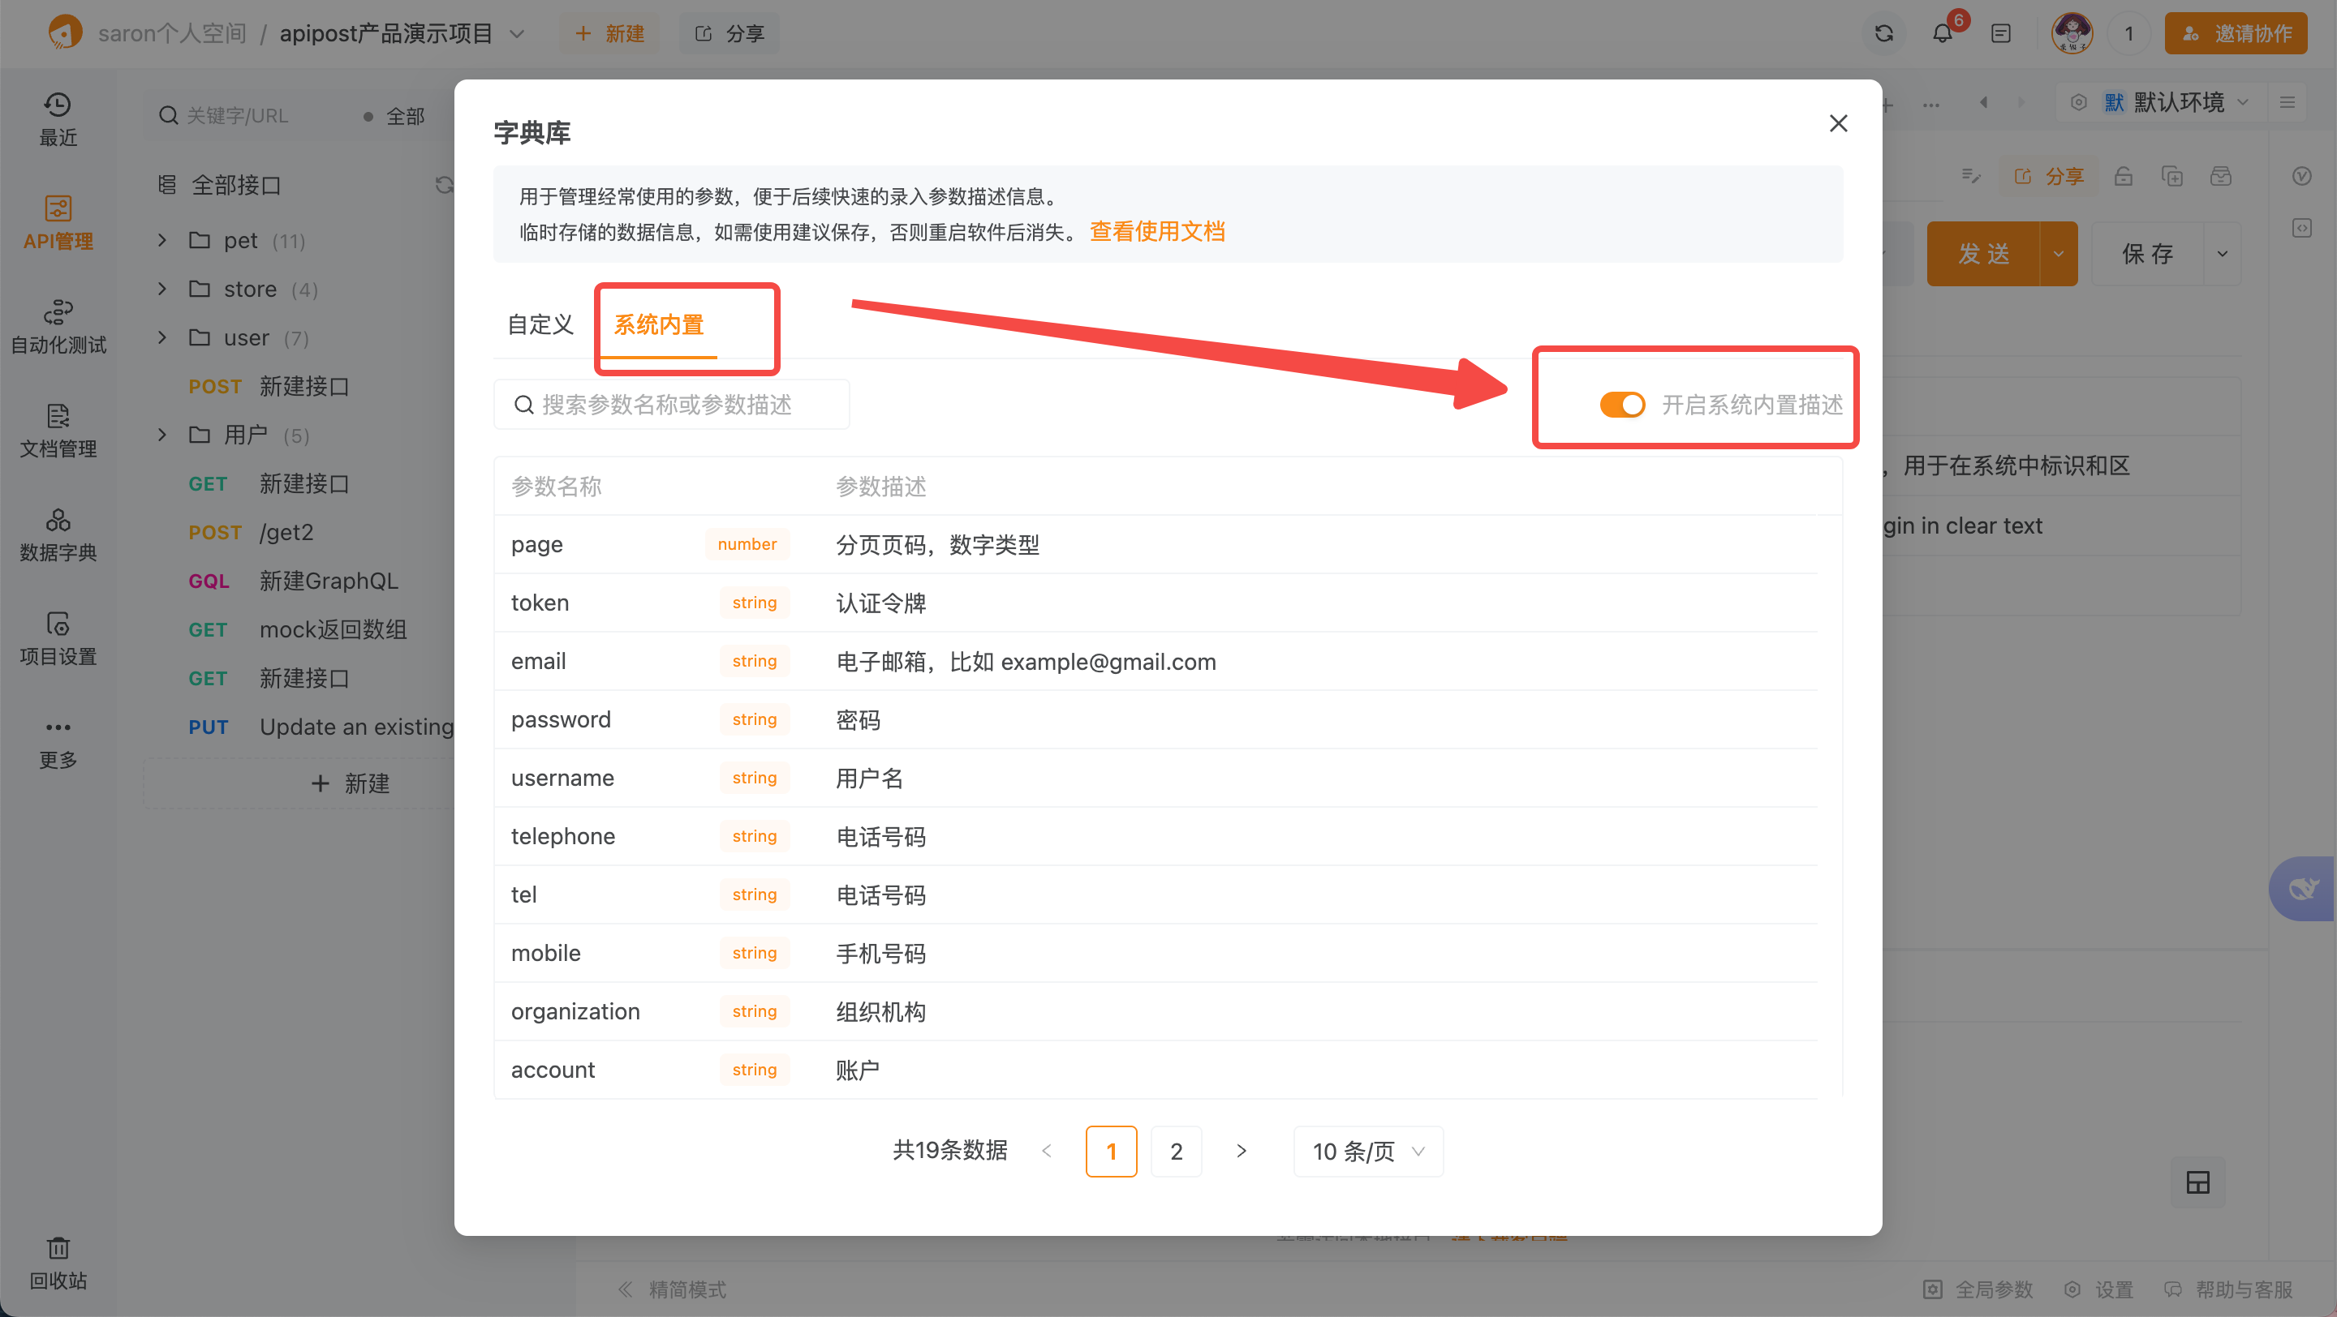Open the notifications bell icon
This screenshot has height=1317, width=2337.
1943,33
